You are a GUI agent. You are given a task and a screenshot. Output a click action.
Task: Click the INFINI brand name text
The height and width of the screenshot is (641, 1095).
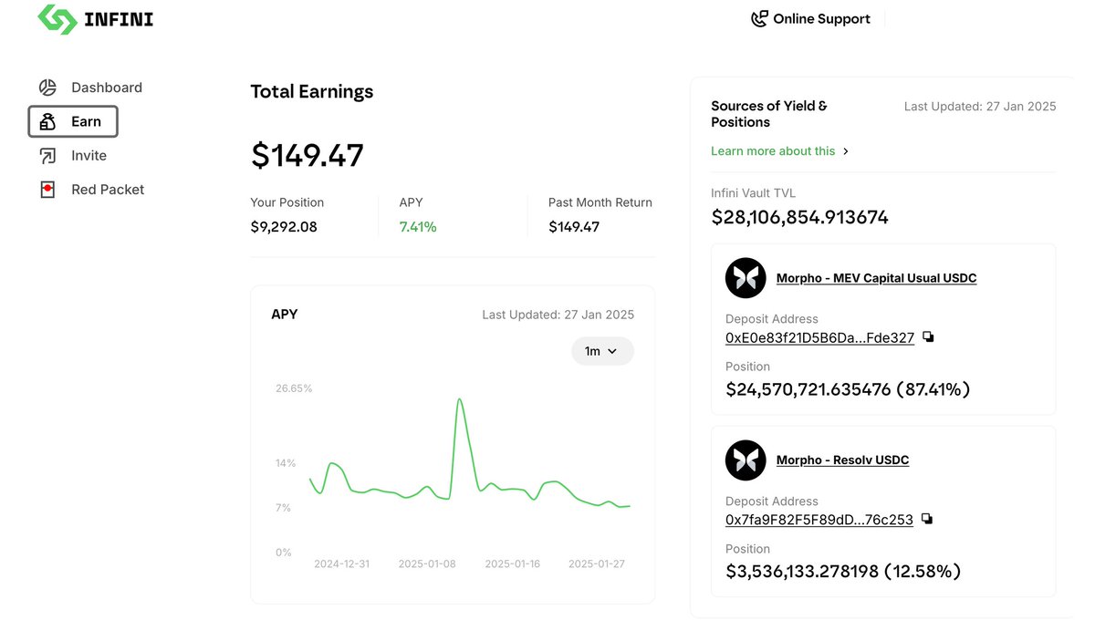click(119, 19)
